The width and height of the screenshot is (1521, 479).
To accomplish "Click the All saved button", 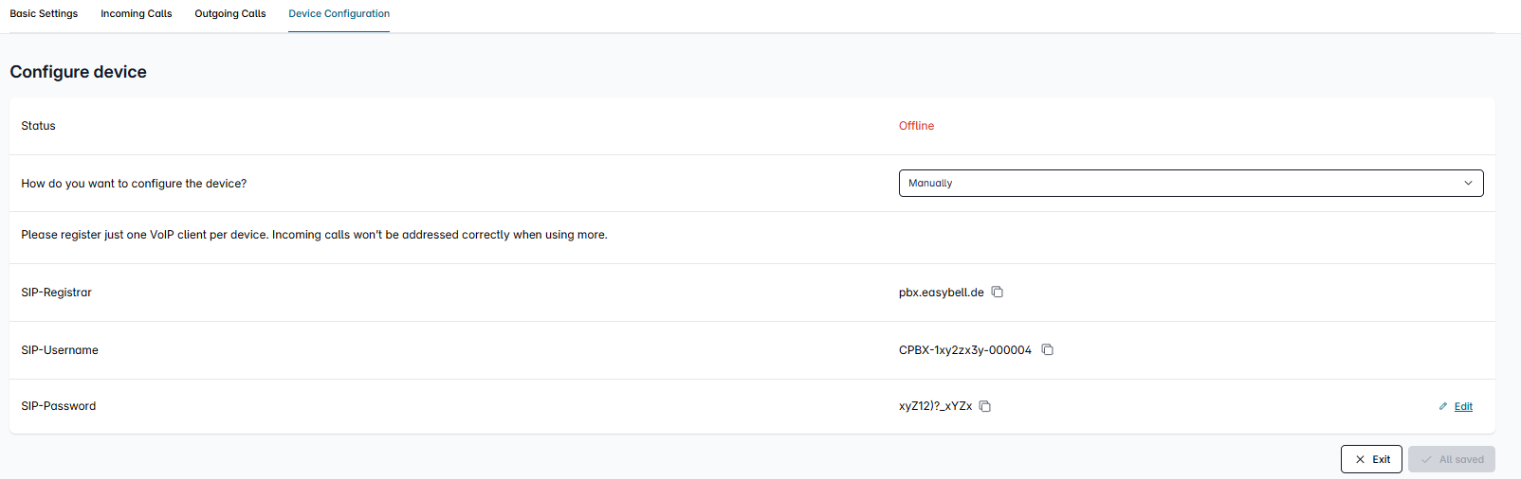I will click(x=1452, y=459).
